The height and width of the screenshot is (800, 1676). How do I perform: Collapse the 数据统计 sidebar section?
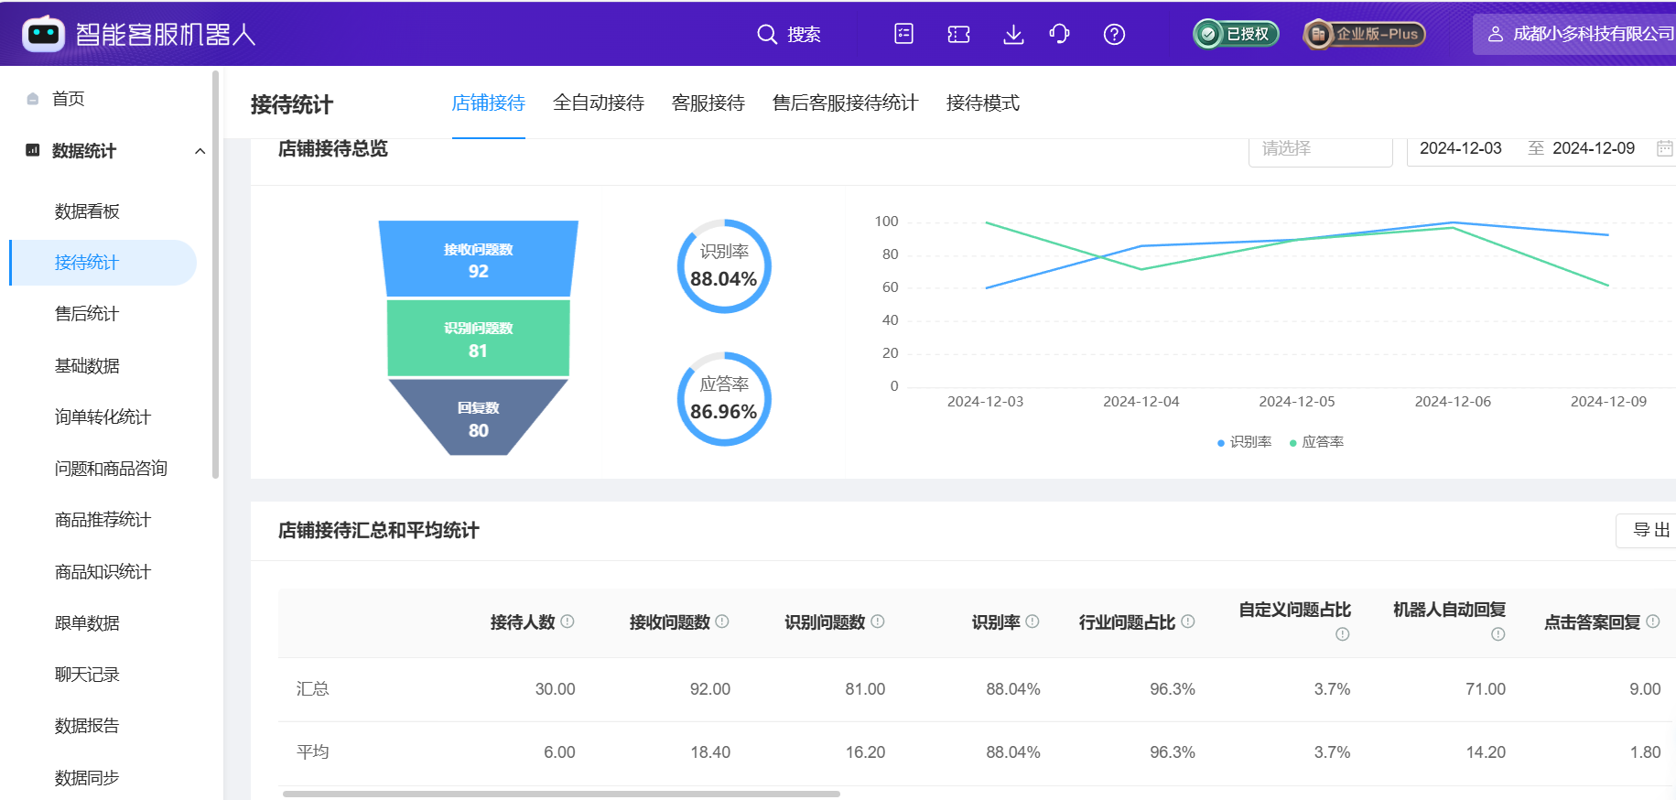click(x=200, y=151)
